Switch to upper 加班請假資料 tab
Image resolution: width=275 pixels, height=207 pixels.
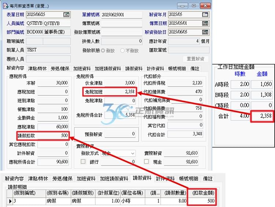(108, 69)
